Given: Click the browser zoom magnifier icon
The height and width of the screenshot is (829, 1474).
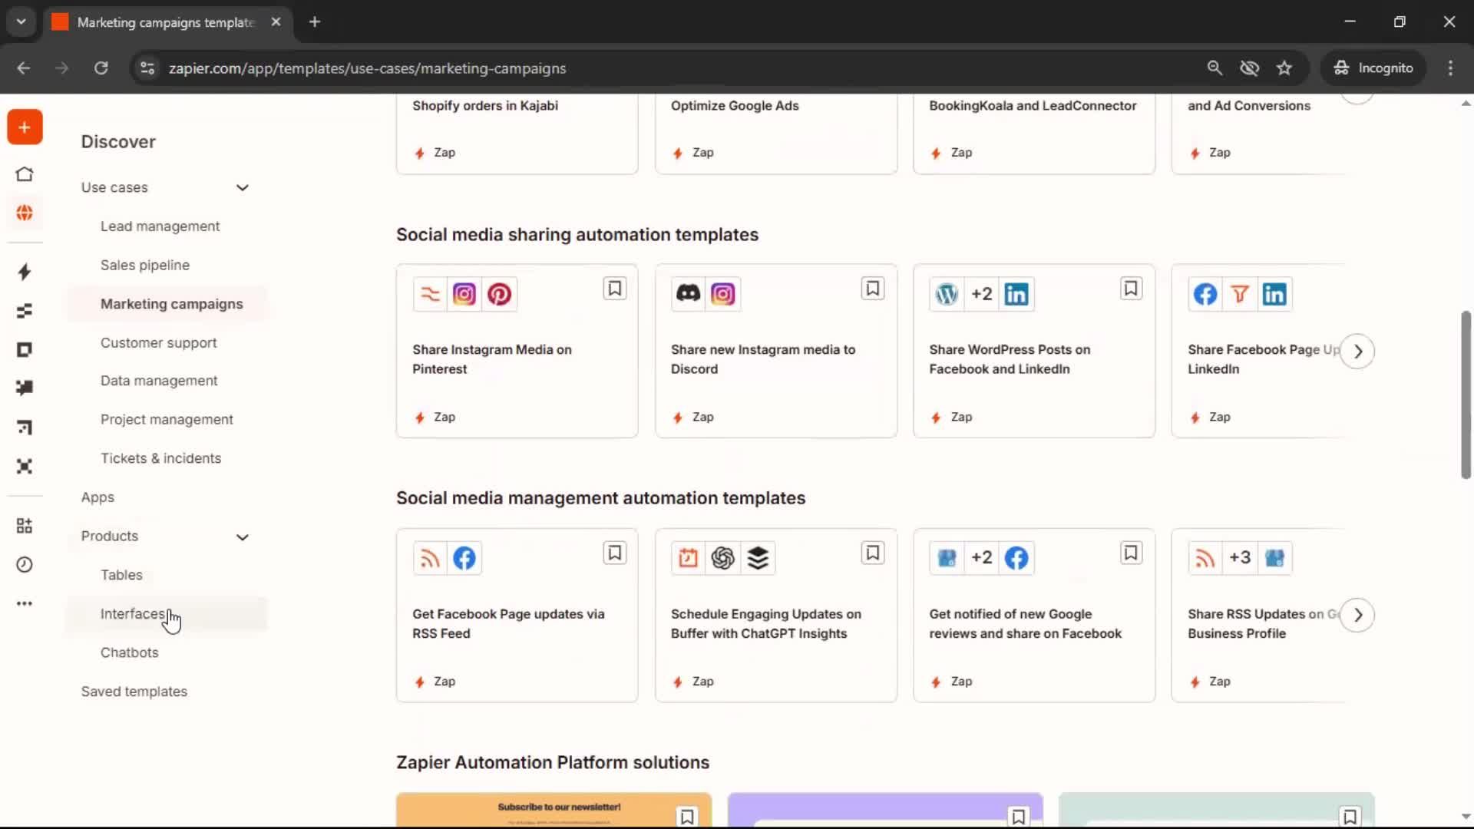Looking at the screenshot, I should click(x=1215, y=68).
